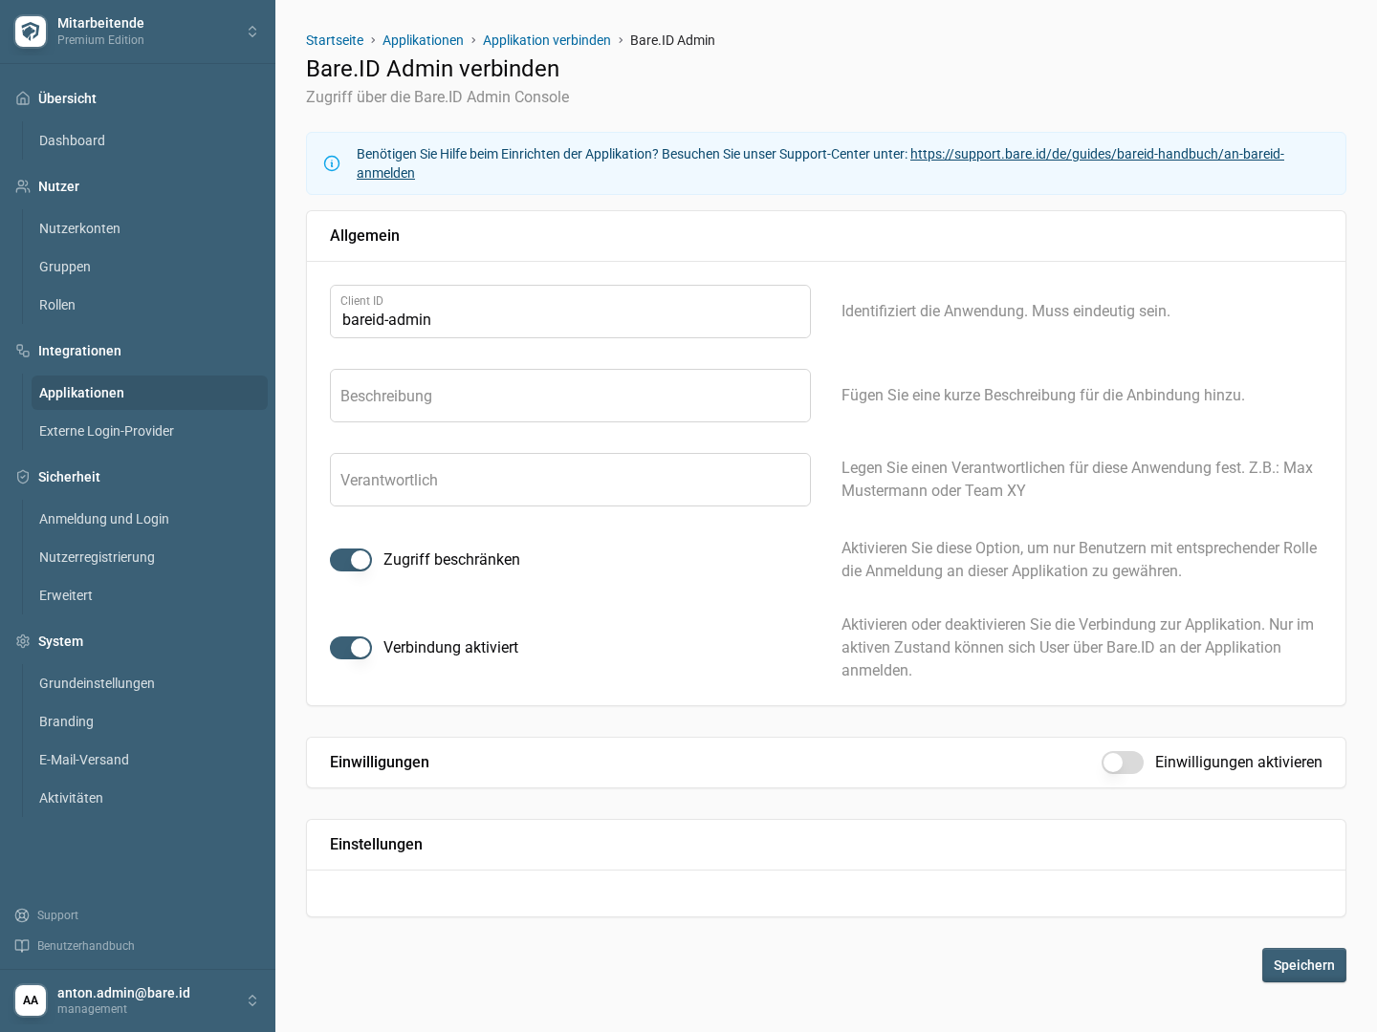
Task: Click Startseite breadcrumb
Action: 335,40
